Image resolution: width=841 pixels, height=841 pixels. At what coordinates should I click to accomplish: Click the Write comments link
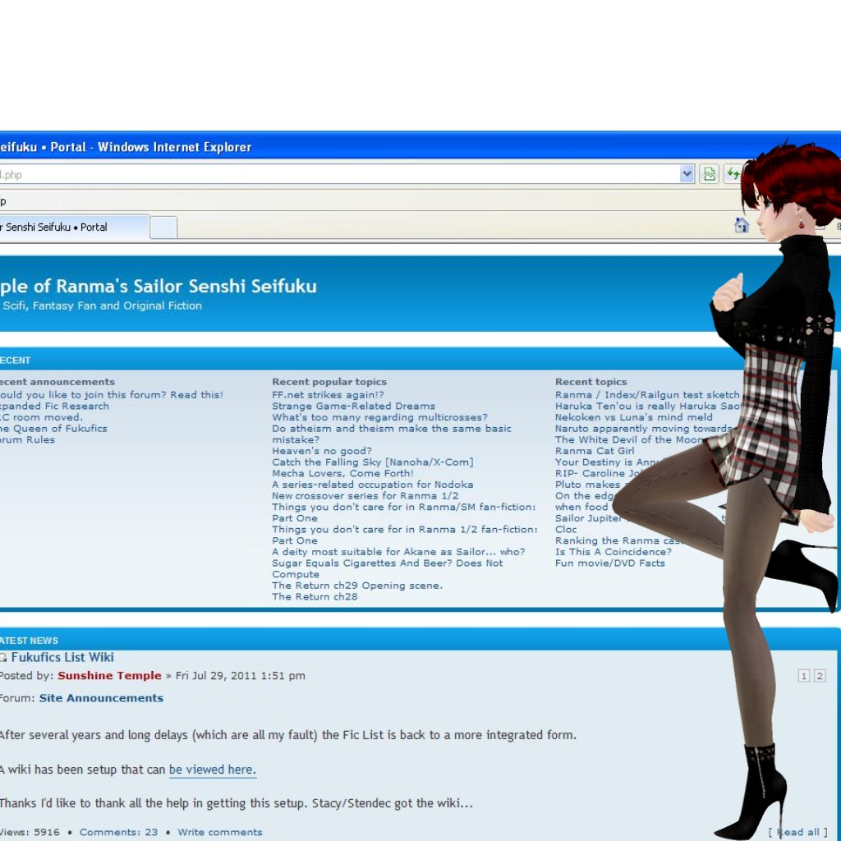[x=220, y=832]
